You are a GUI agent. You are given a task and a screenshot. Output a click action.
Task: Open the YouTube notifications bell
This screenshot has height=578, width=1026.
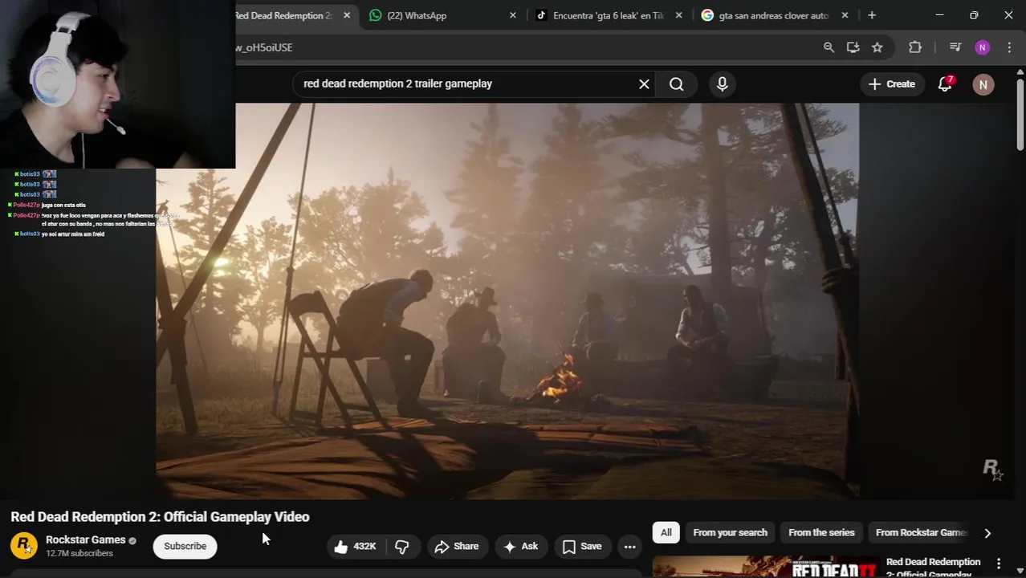(946, 83)
